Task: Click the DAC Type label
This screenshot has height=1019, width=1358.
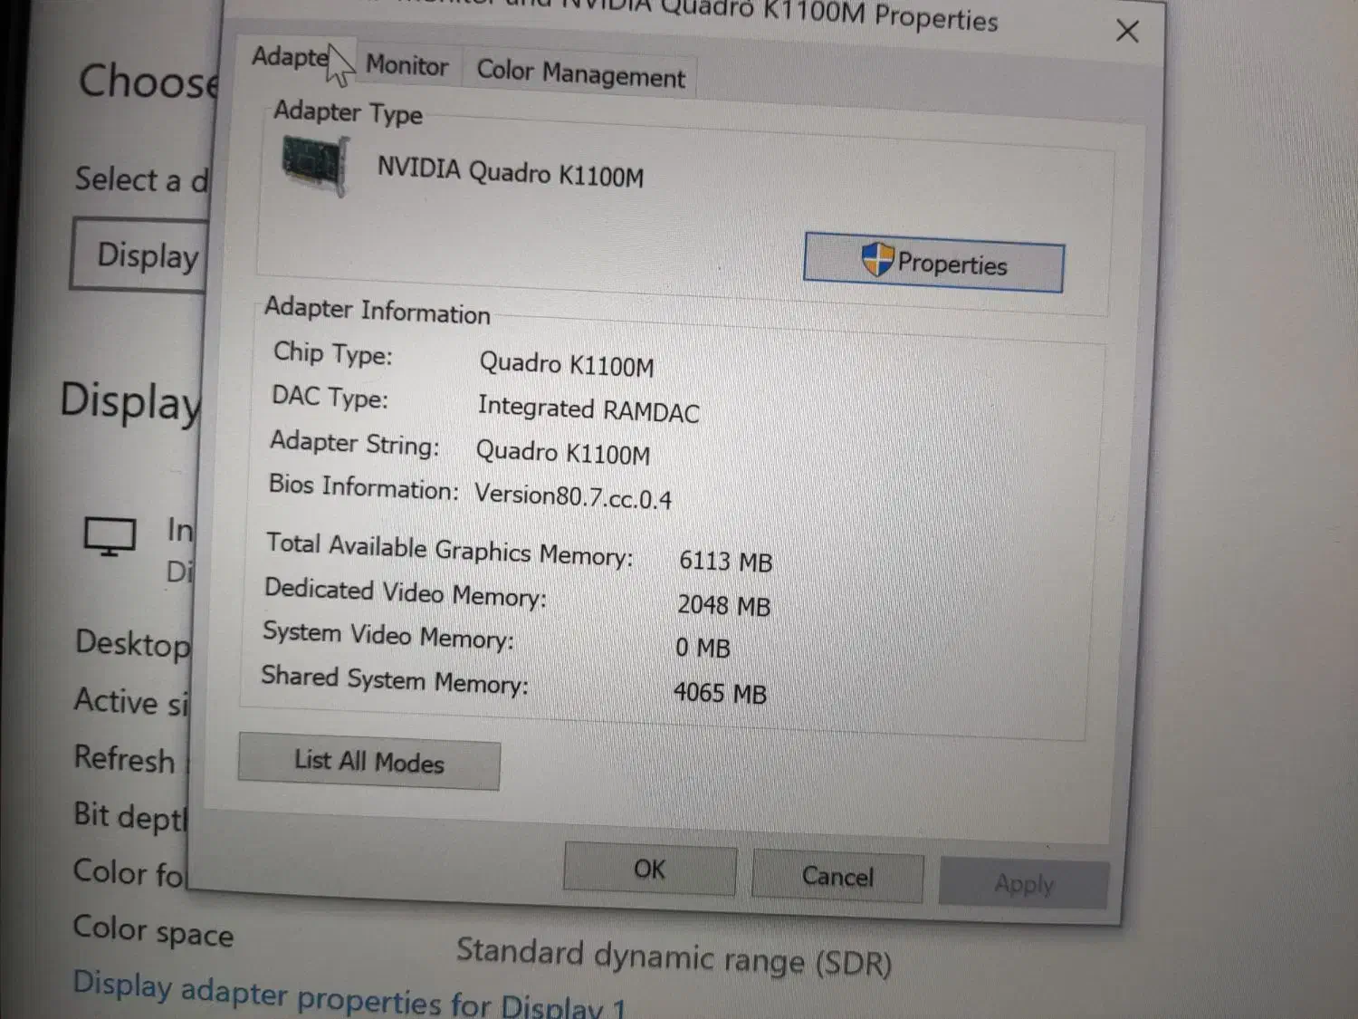Action: (x=330, y=397)
